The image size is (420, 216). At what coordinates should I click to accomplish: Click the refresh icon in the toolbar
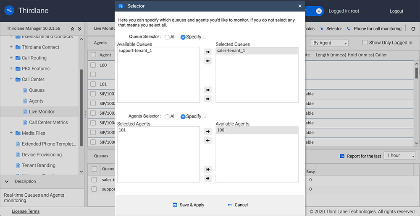[413, 29]
